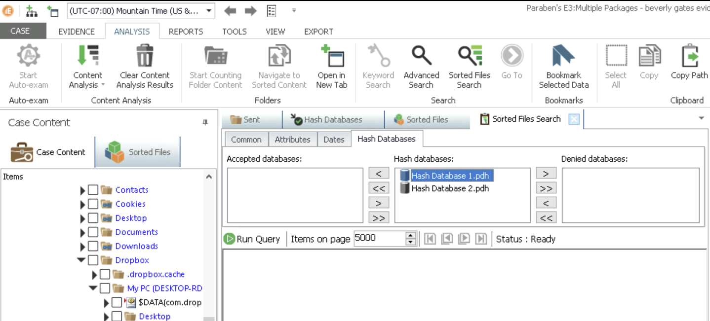This screenshot has height=321, width=710.
Task: Go to first results page
Action: click(x=430, y=239)
